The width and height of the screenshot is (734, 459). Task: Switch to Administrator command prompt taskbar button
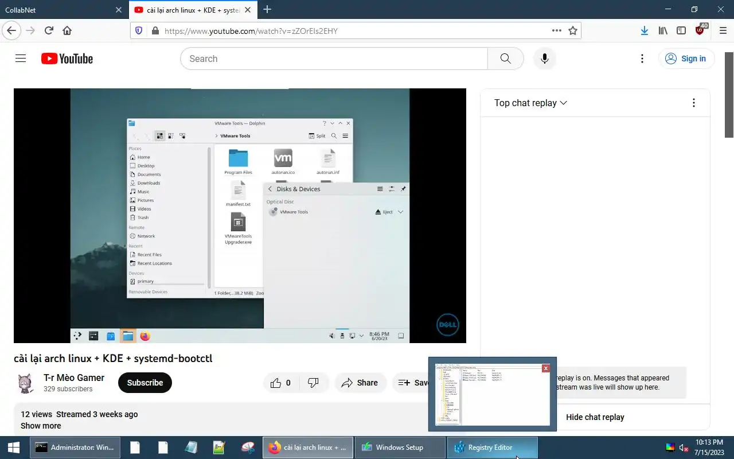75,448
